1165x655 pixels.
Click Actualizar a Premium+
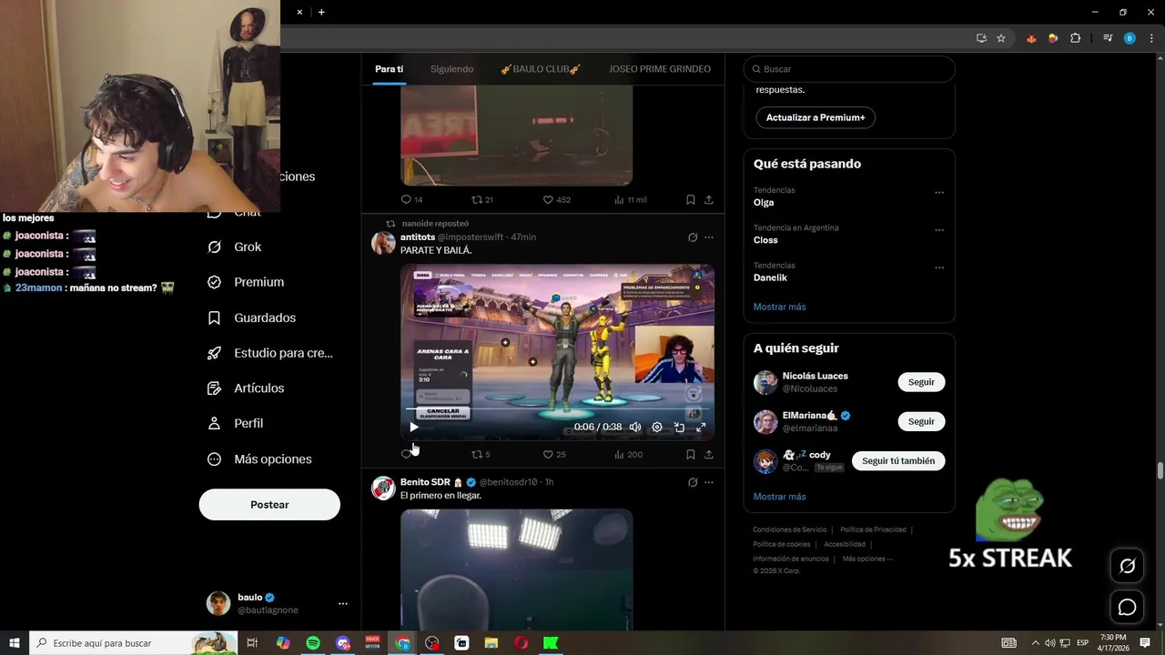tap(815, 117)
